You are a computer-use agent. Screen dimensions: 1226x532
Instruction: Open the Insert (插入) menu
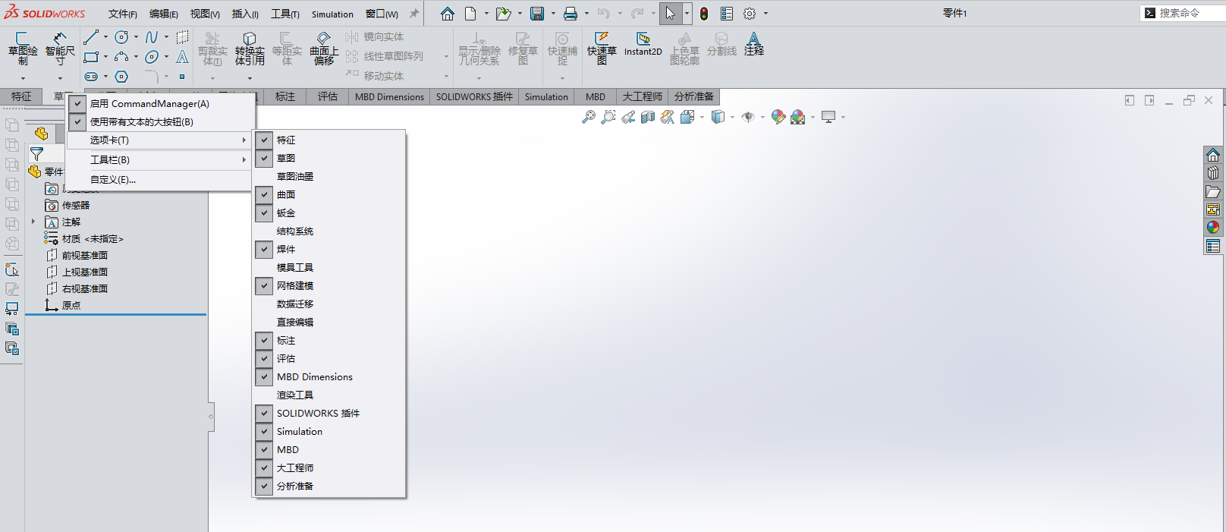[245, 14]
